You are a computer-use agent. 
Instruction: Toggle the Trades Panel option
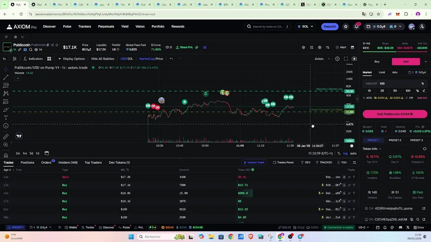click(x=283, y=162)
